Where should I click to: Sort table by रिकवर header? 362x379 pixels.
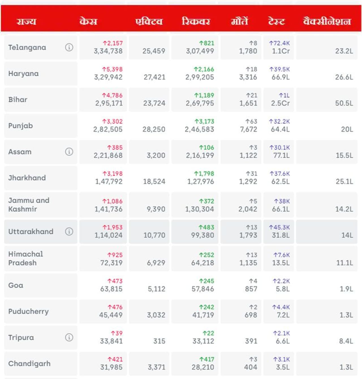[196, 22]
